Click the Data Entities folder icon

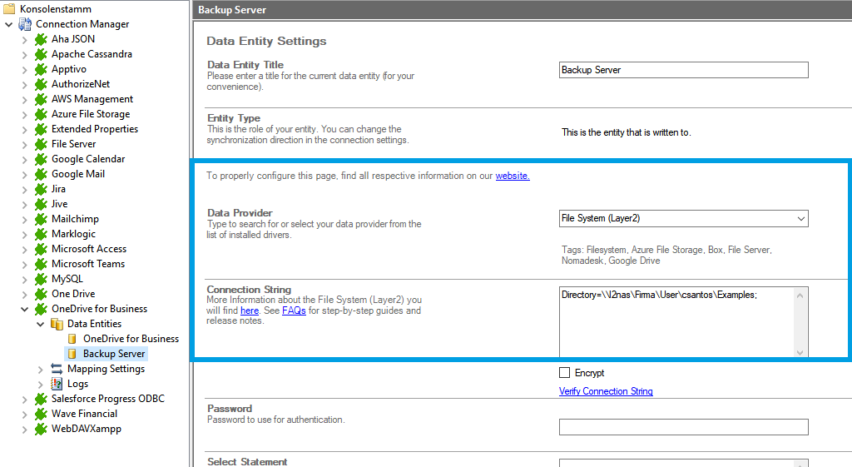coord(57,324)
